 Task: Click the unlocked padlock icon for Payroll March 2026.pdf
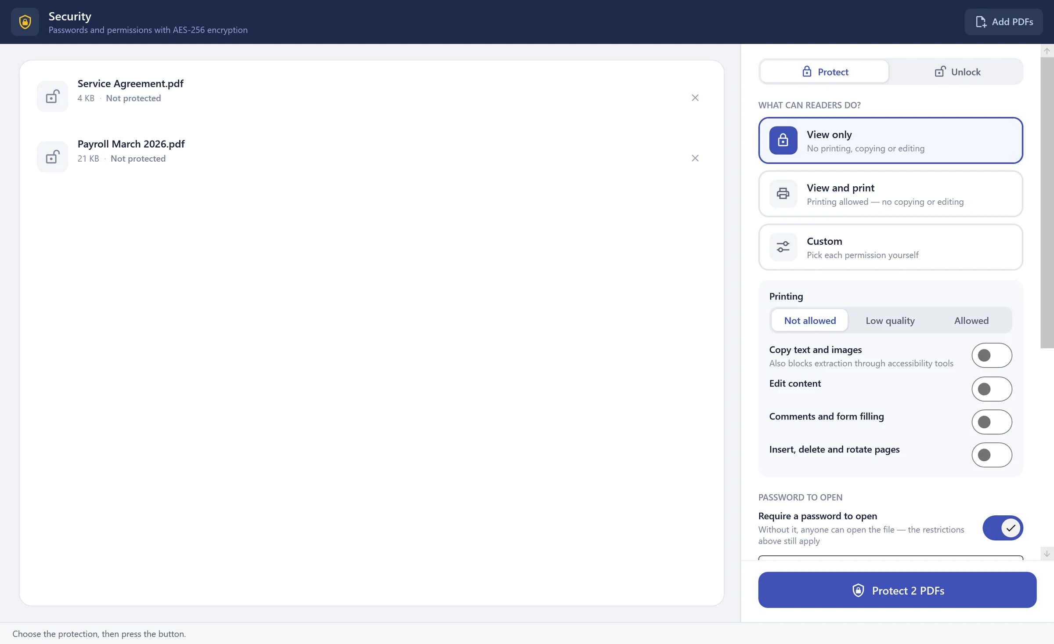[53, 157]
